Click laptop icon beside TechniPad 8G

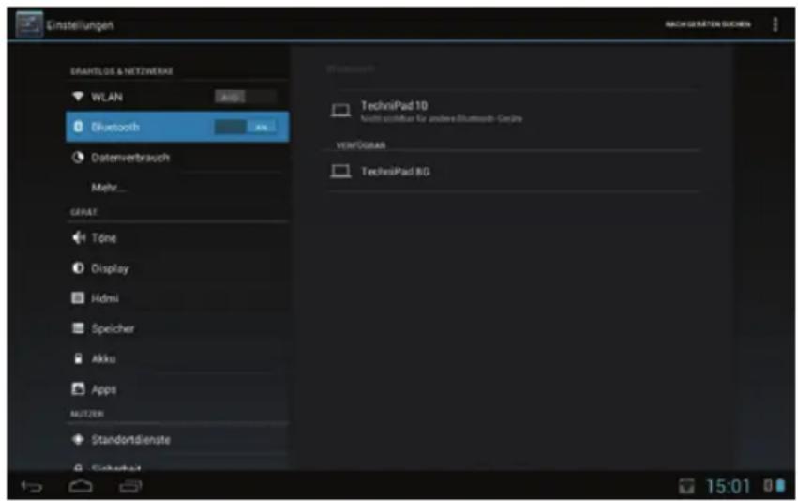coord(340,171)
